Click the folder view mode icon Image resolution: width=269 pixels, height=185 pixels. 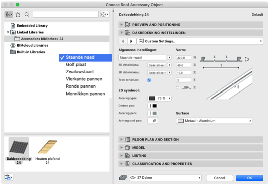[9, 15]
